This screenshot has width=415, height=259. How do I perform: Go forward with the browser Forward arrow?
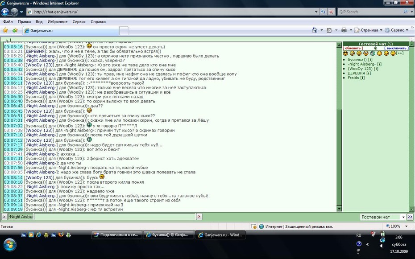point(14,12)
